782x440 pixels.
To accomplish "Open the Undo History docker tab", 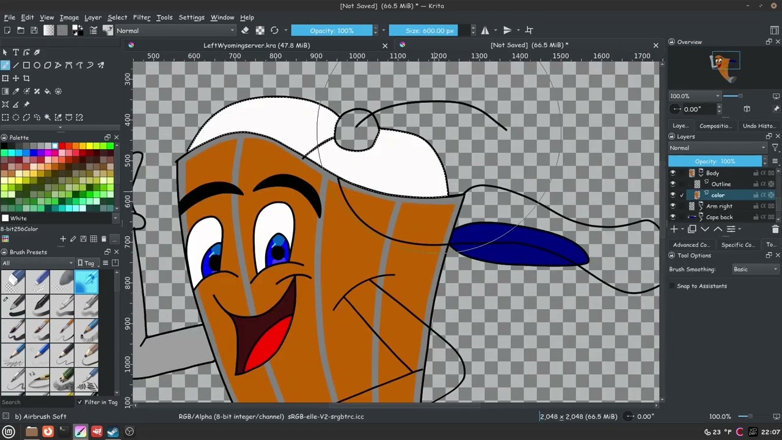I will click(758, 126).
